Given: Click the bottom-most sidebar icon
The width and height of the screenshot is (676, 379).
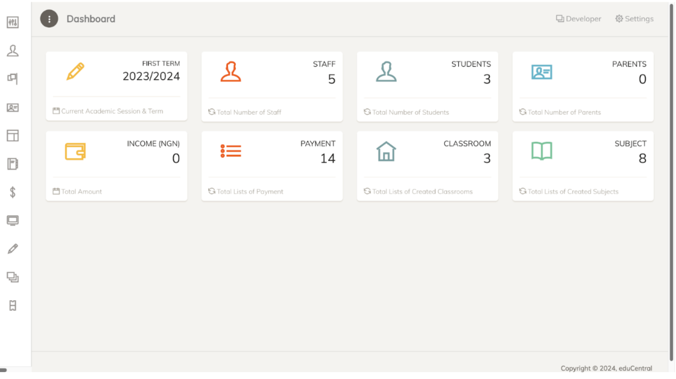Looking at the screenshot, I should pyautogui.click(x=13, y=306).
